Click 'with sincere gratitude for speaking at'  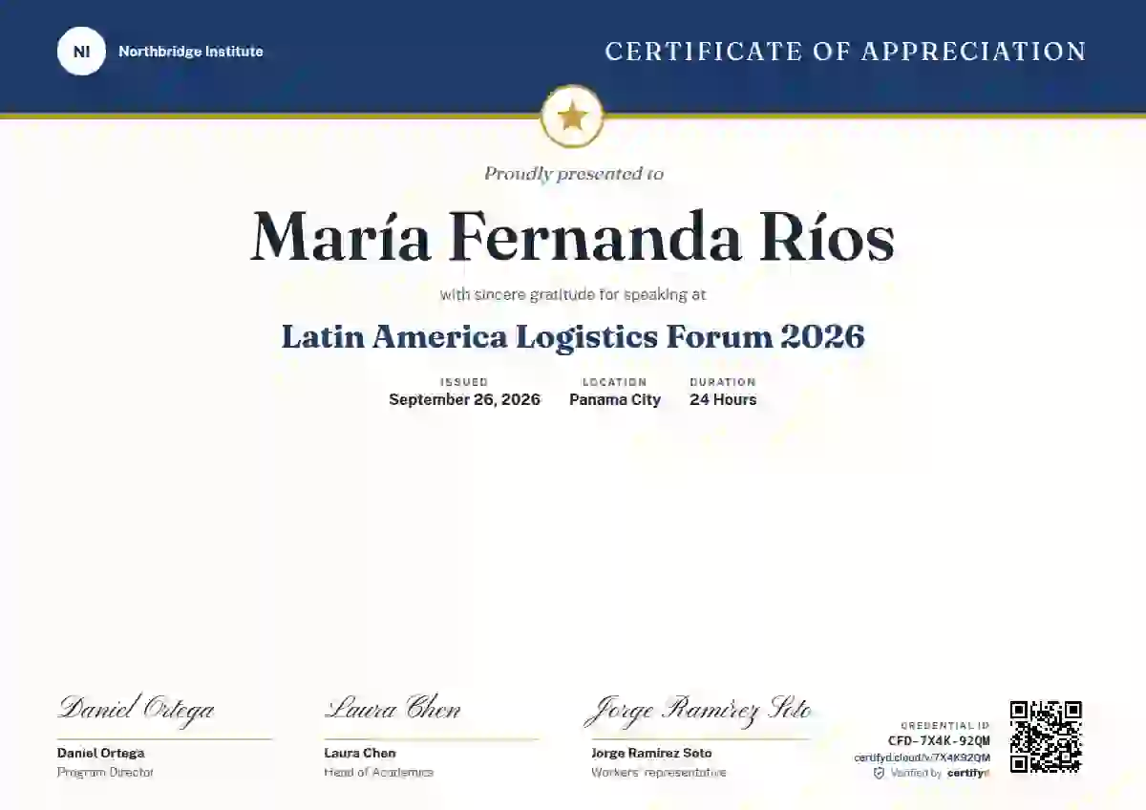coord(573,295)
